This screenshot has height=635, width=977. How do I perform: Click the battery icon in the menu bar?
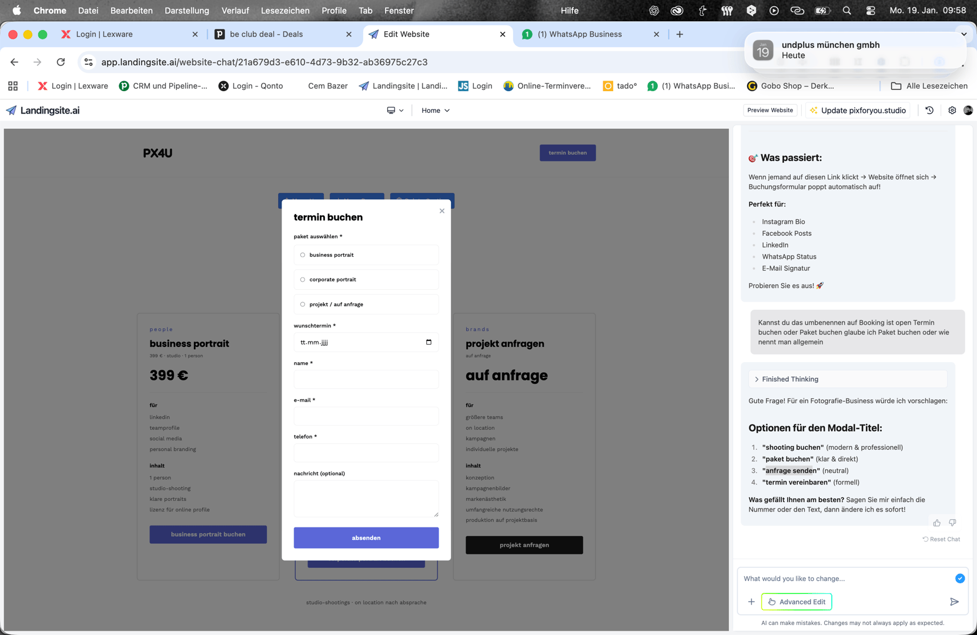822,11
